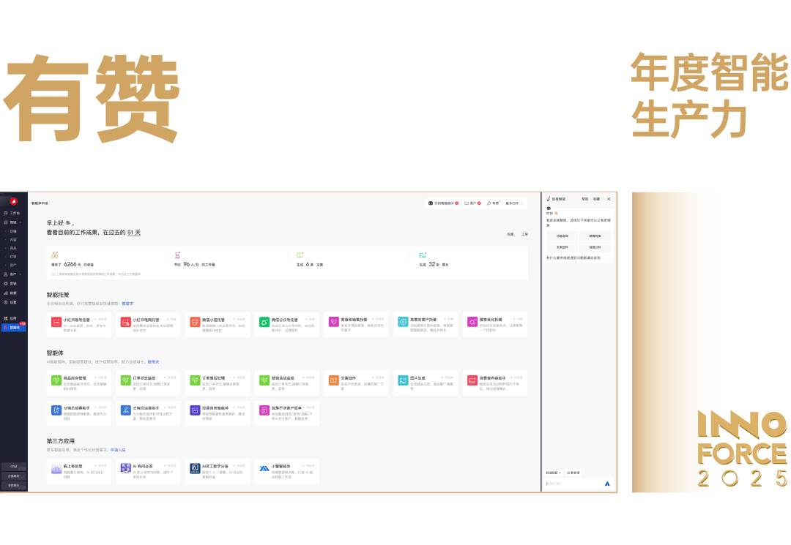Click the 功能咨询 quick reply button

click(562, 236)
